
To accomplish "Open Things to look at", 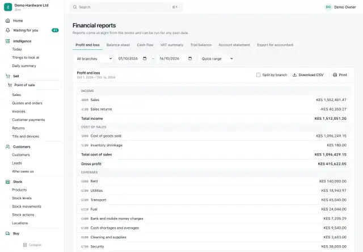I will 26,57.
